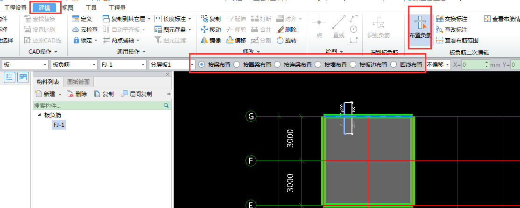Click 删除 in component list toolbar
This screenshot has height=208, width=520.
pos(77,94)
